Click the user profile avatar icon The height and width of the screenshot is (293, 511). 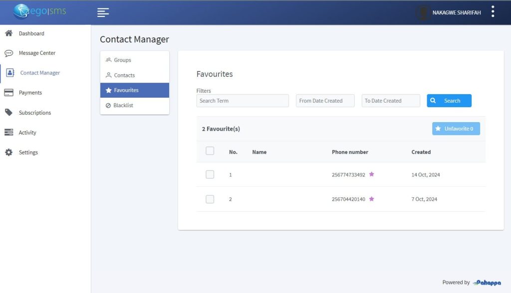423,12
